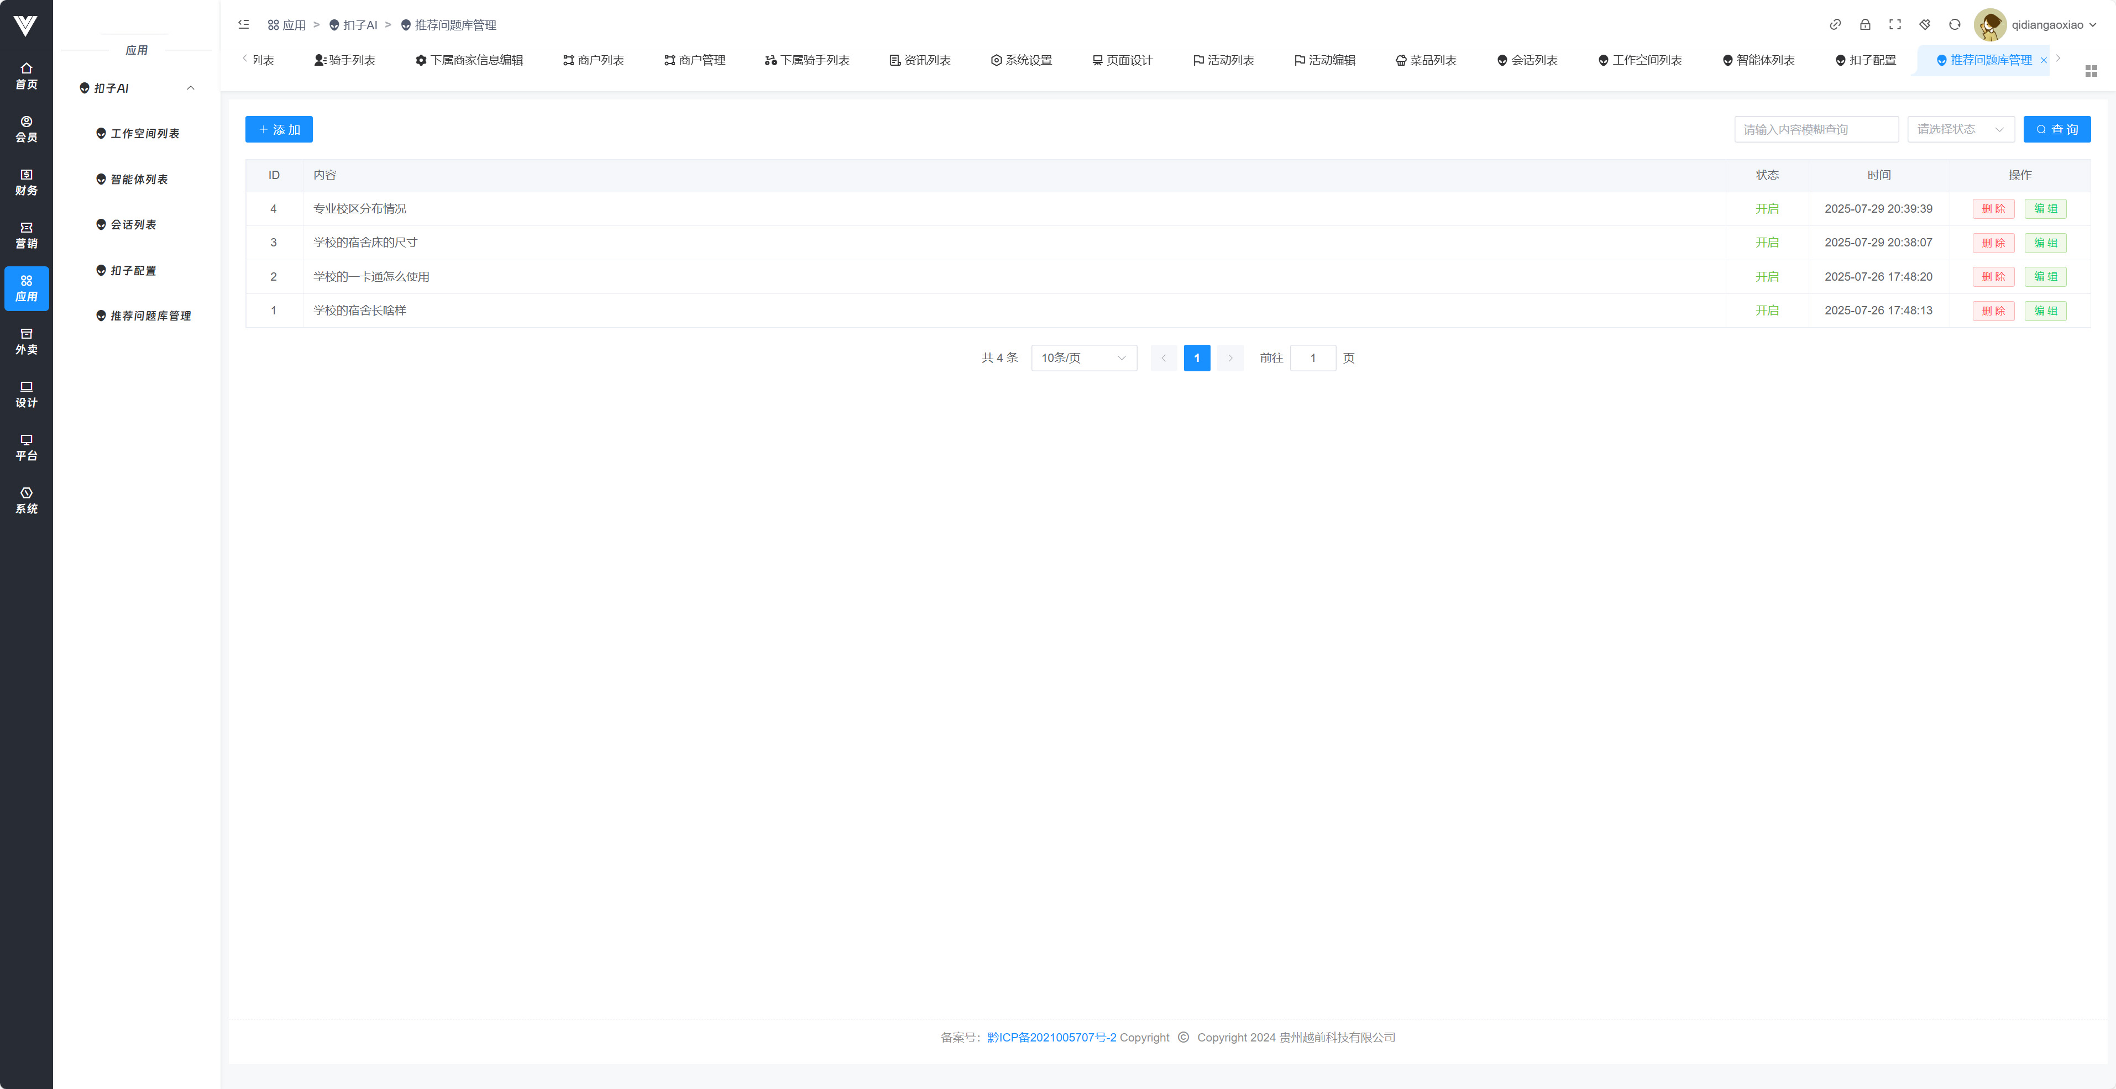
Task: Open the theme paint icon
Action: click(1925, 25)
